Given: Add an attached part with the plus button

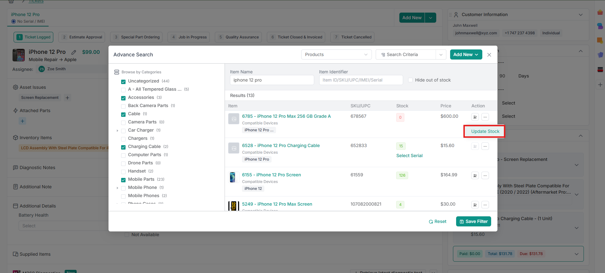Looking at the screenshot, I should pyautogui.click(x=22, y=121).
